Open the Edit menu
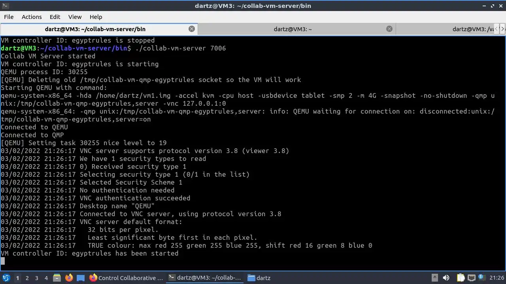 click(55, 17)
